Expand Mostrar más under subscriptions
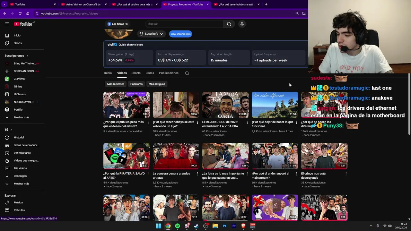The height and width of the screenshot is (231, 411). click(x=21, y=117)
